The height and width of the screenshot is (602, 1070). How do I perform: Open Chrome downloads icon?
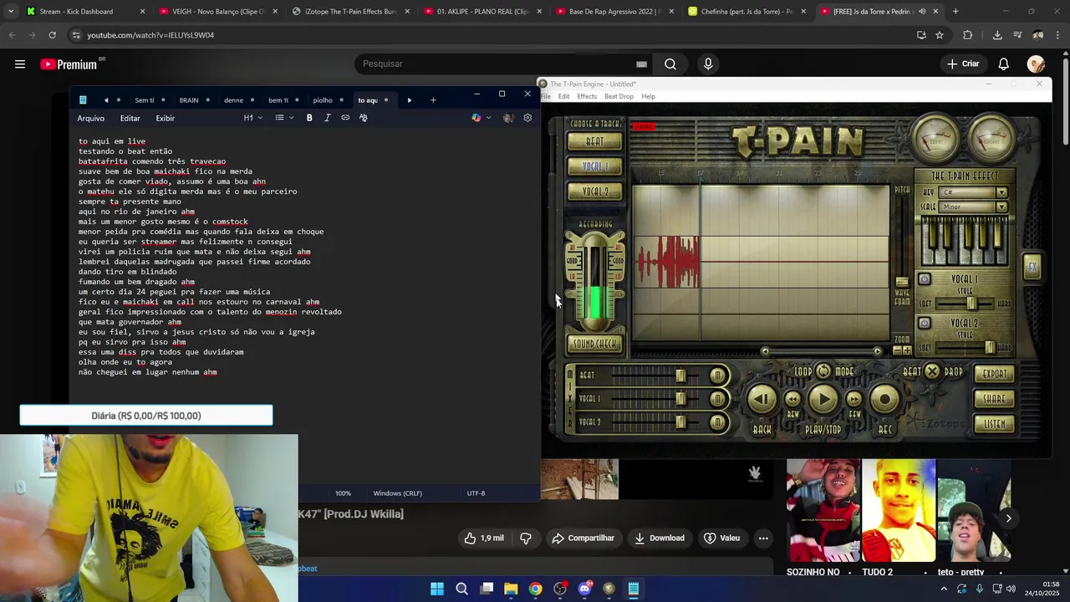pos(997,35)
